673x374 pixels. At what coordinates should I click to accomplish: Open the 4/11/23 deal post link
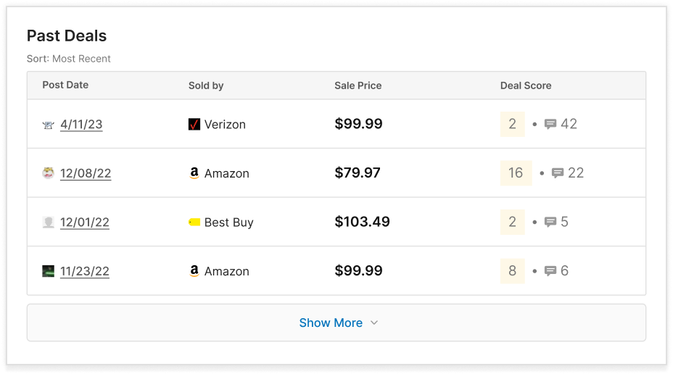(x=81, y=125)
